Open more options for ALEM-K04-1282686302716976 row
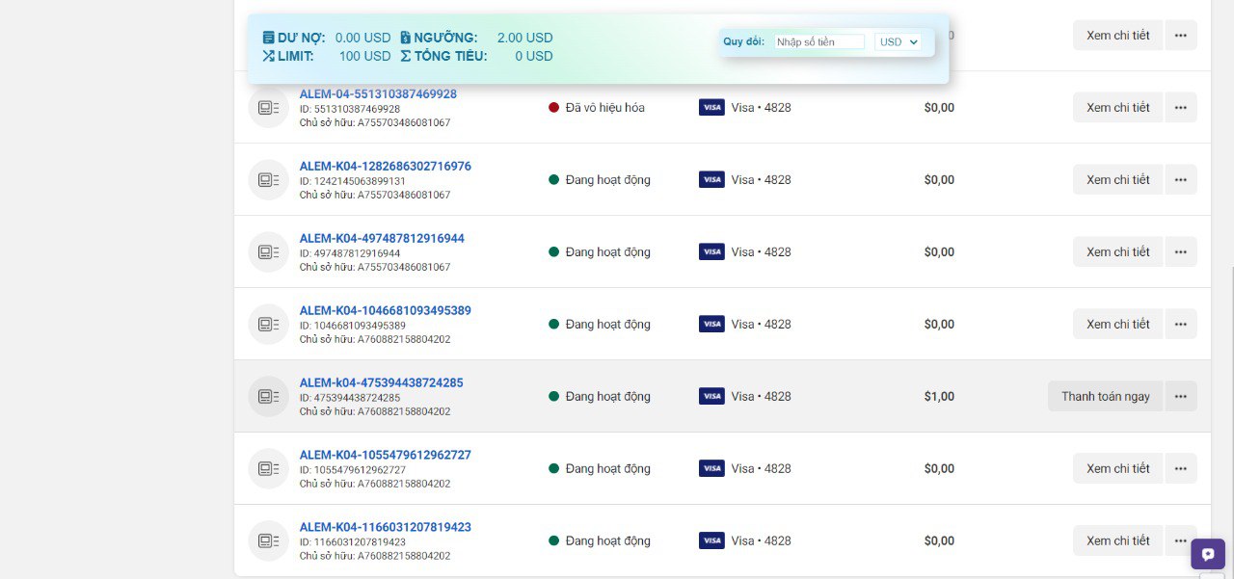 1181,179
